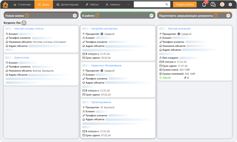Open gear settings for Новая заявка column
This screenshot has width=237, height=142.
click(x=75, y=16)
